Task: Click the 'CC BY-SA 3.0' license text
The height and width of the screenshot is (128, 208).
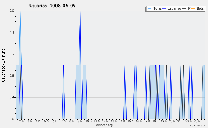Action: point(197,125)
